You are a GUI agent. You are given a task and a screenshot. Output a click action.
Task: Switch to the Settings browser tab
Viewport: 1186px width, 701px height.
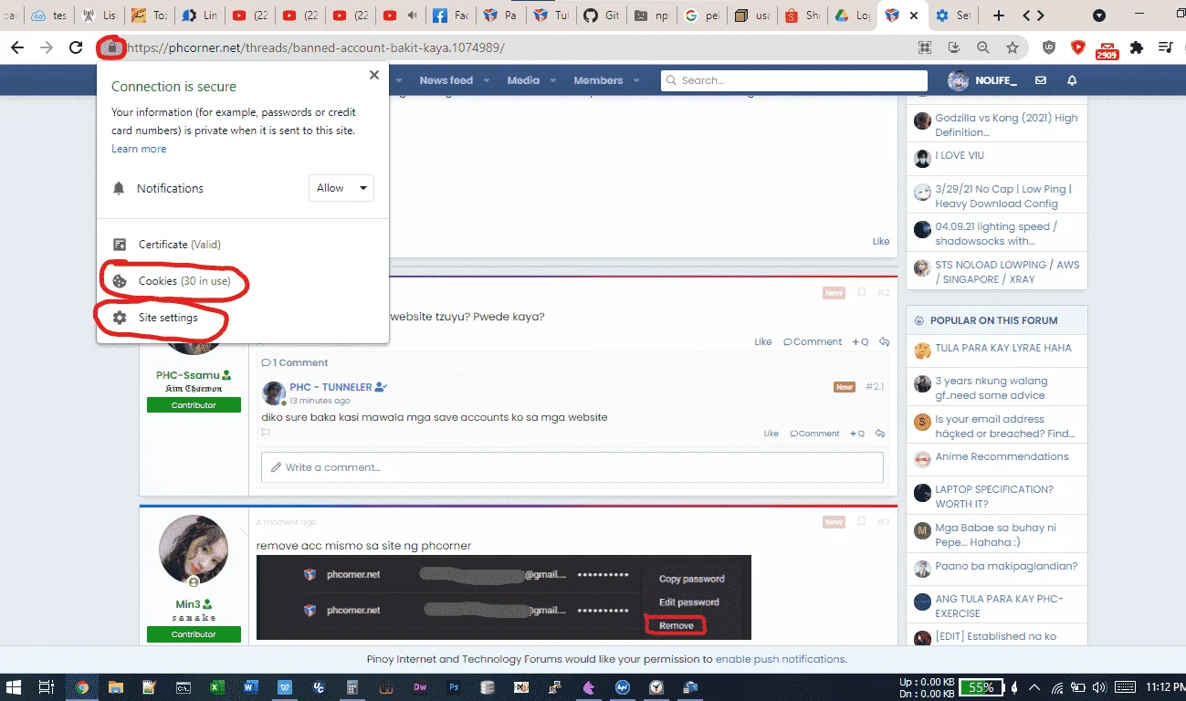tap(954, 16)
